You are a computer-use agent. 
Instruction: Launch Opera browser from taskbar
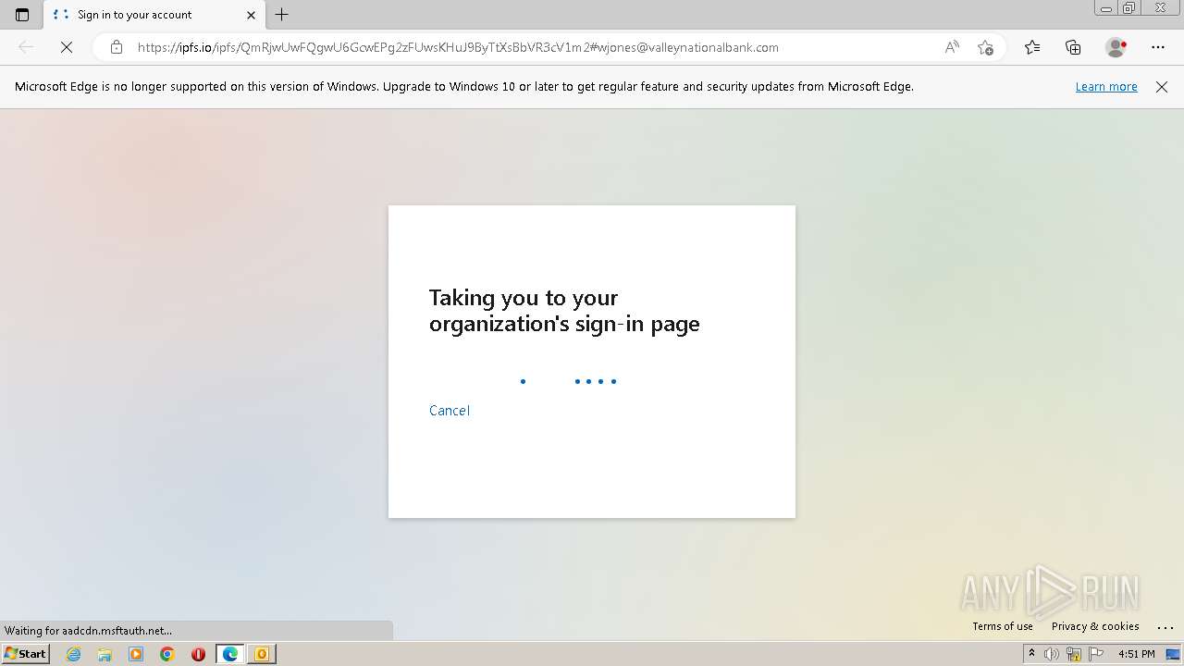click(198, 654)
